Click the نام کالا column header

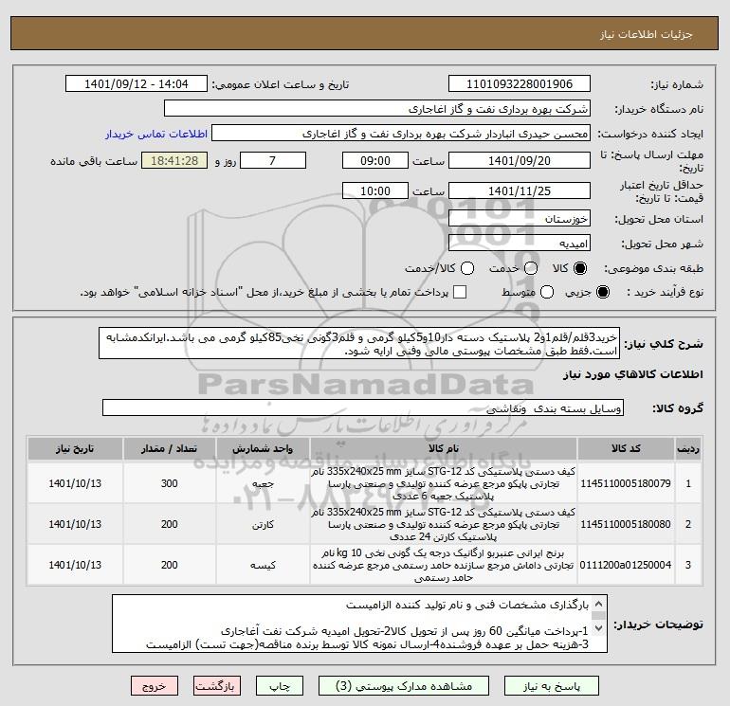point(444,448)
